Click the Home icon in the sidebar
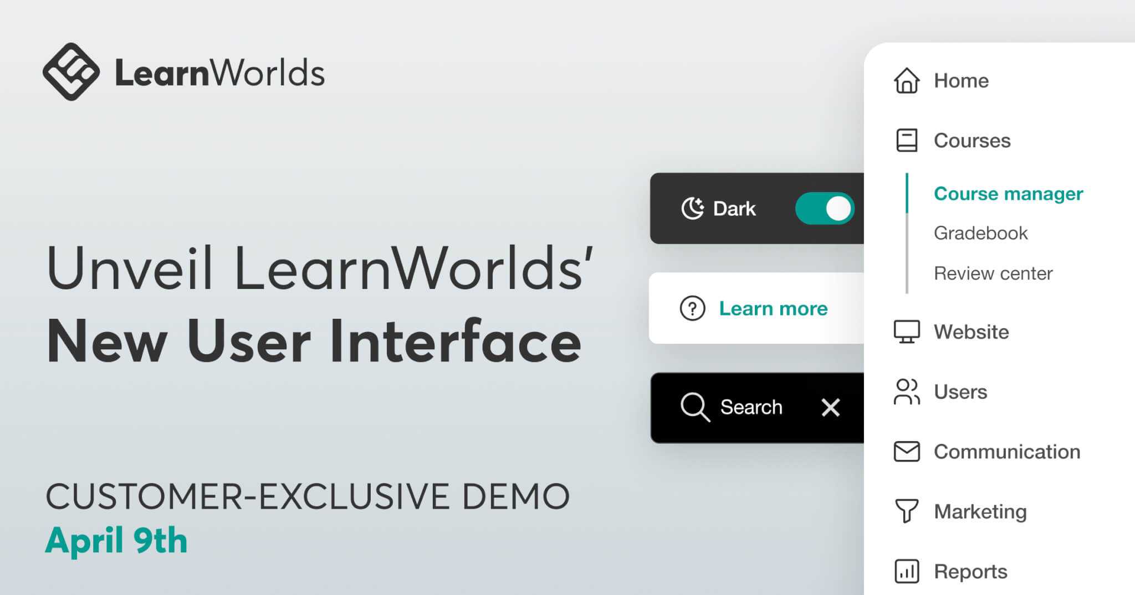Image resolution: width=1135 pixels, height=595 pixels. [x=907, y=80]
